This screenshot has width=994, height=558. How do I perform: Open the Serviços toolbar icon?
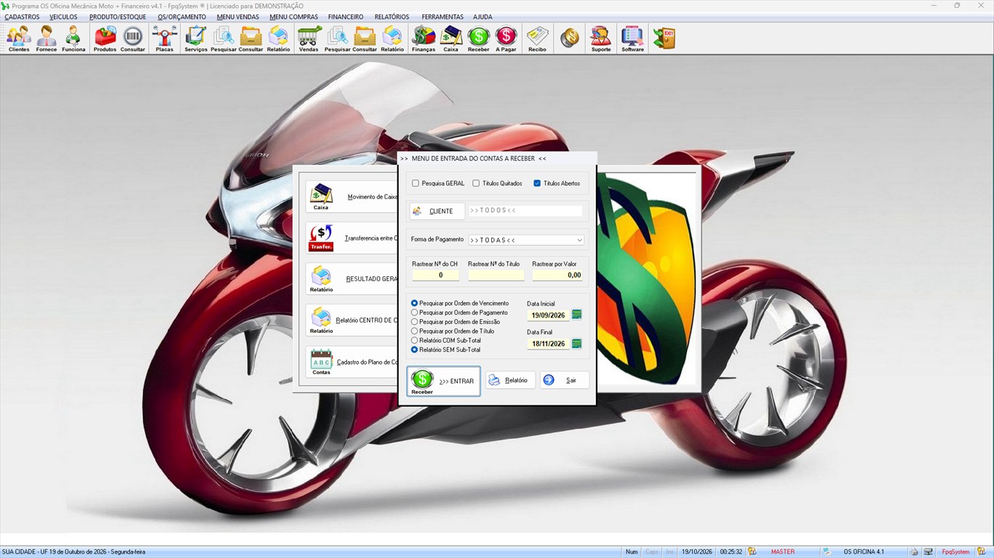(x=196, y=39)
